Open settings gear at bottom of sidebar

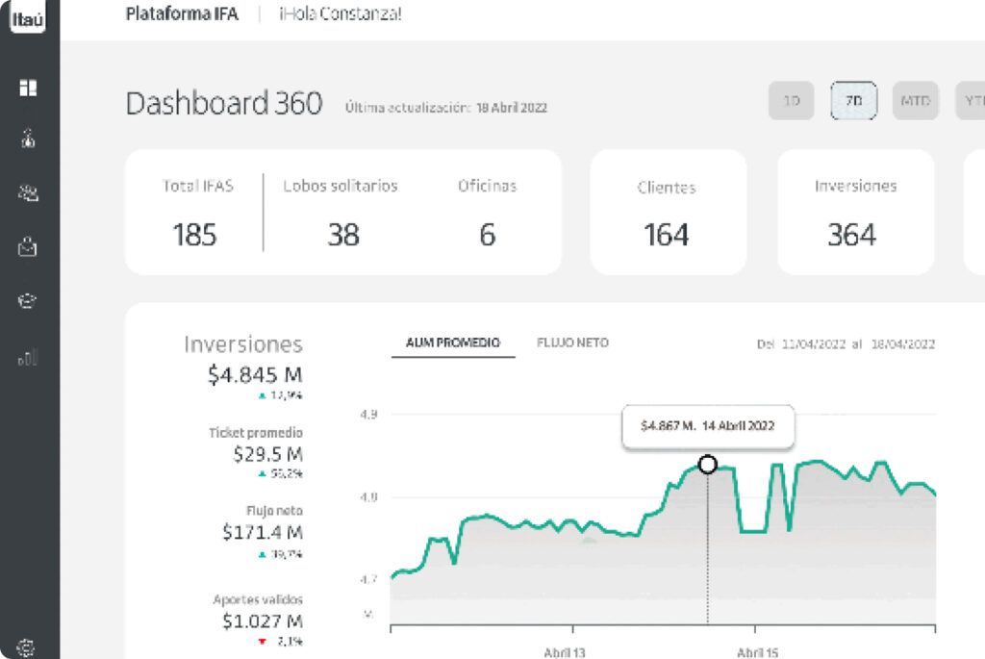click(x=28, y=647)
